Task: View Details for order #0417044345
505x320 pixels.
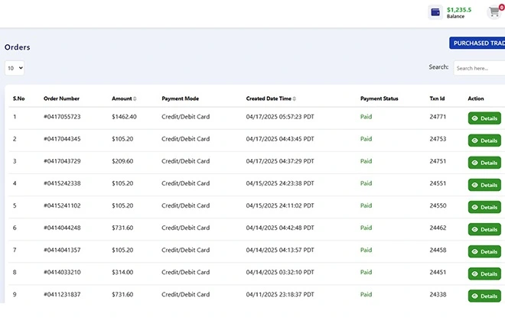Action: click(x=484, y=141)
